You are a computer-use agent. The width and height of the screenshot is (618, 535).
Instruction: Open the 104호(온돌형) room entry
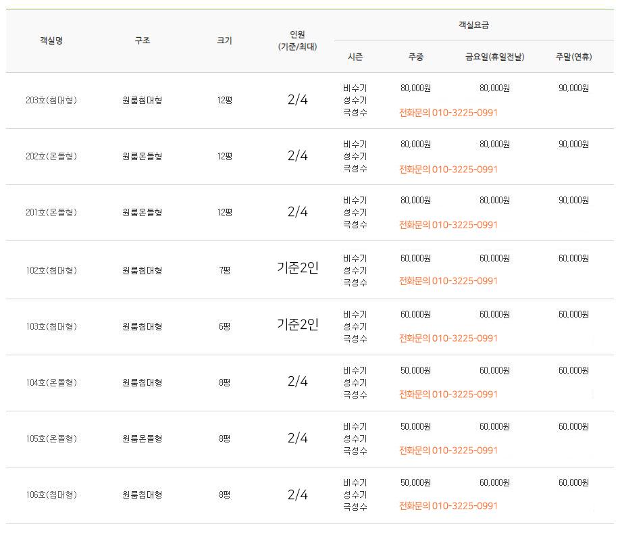point(51,382)
